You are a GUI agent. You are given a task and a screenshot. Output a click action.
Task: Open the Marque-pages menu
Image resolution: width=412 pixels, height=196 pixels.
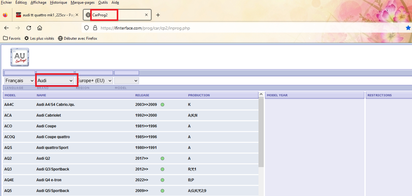83,3
